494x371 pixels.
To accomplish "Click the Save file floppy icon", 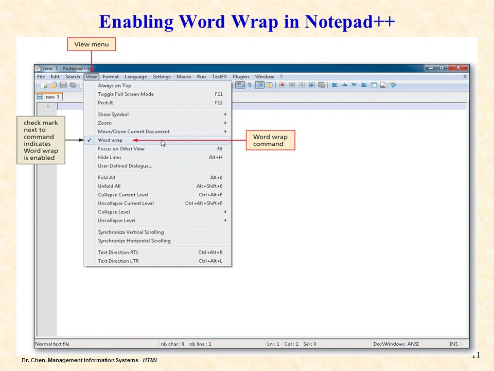I will 63,85.
